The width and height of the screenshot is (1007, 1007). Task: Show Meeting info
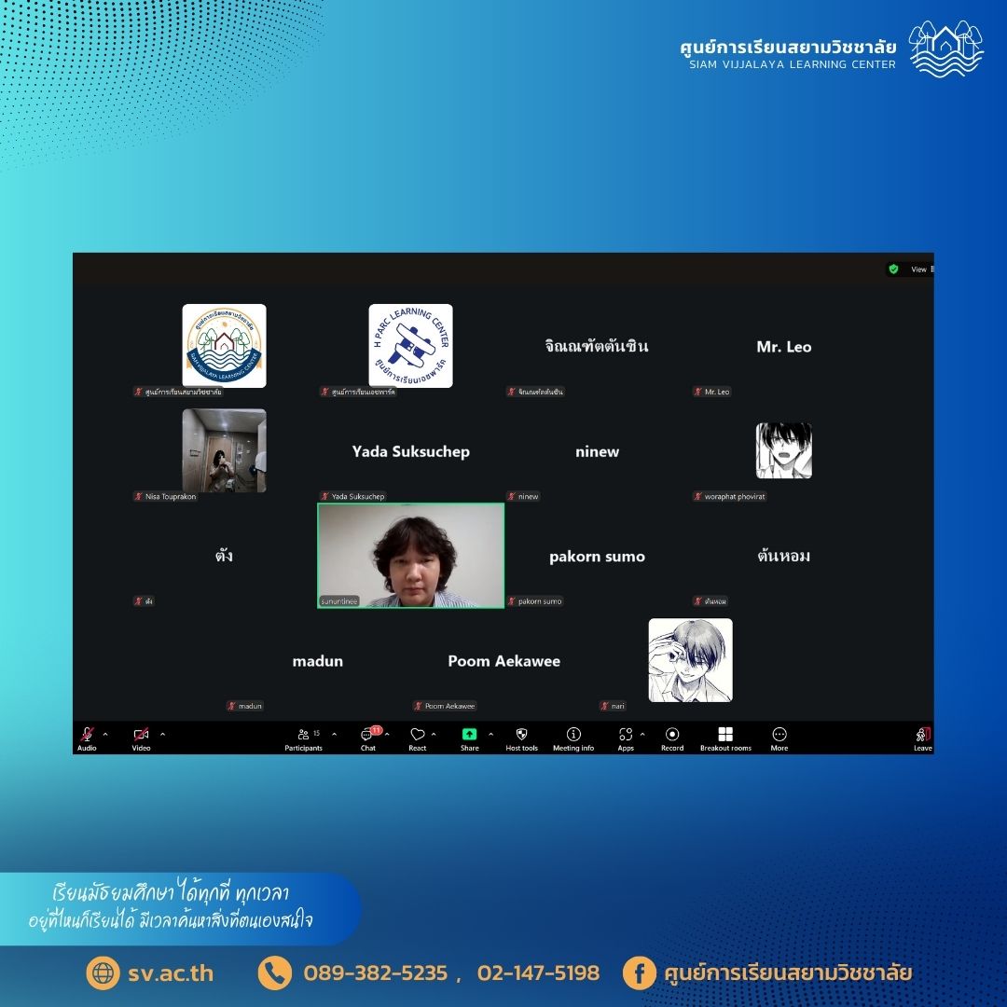[573, 736]
